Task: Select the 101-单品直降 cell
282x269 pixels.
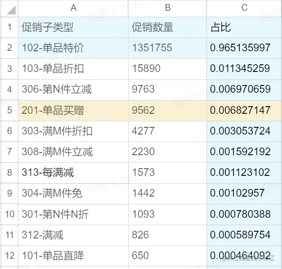Action: (x=74, y=256)
